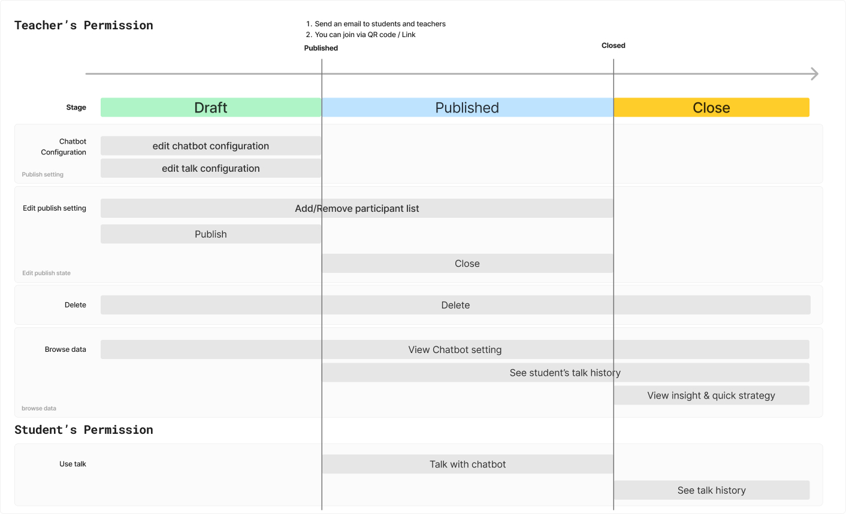This screenshot has width=846, height=514.
Task: Click the wide gray Delete bar
Action: click(455, 305)
